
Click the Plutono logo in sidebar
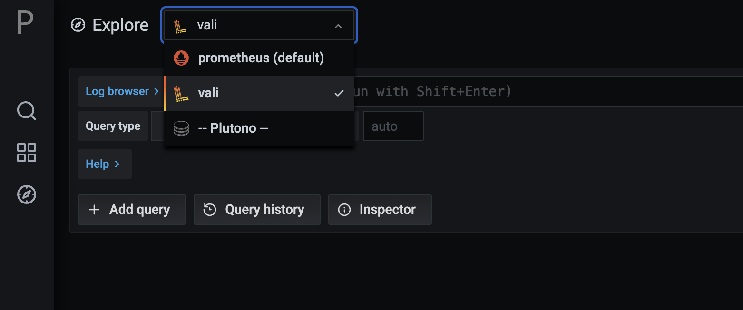pyautogui.click(x=25, y=22)
